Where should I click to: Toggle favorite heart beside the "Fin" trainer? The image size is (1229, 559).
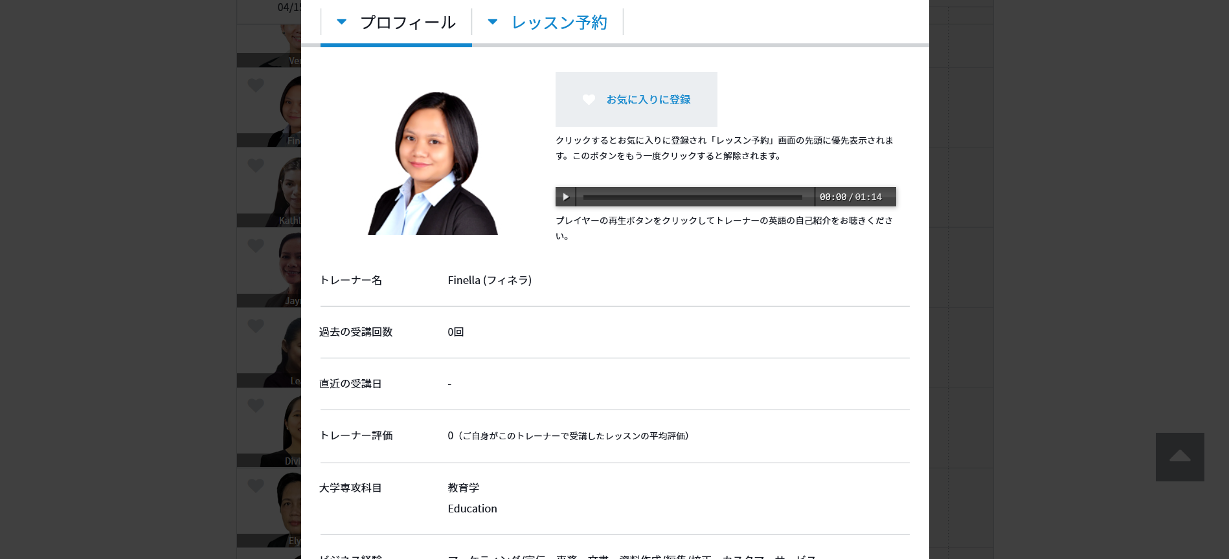tap(256, 85)
